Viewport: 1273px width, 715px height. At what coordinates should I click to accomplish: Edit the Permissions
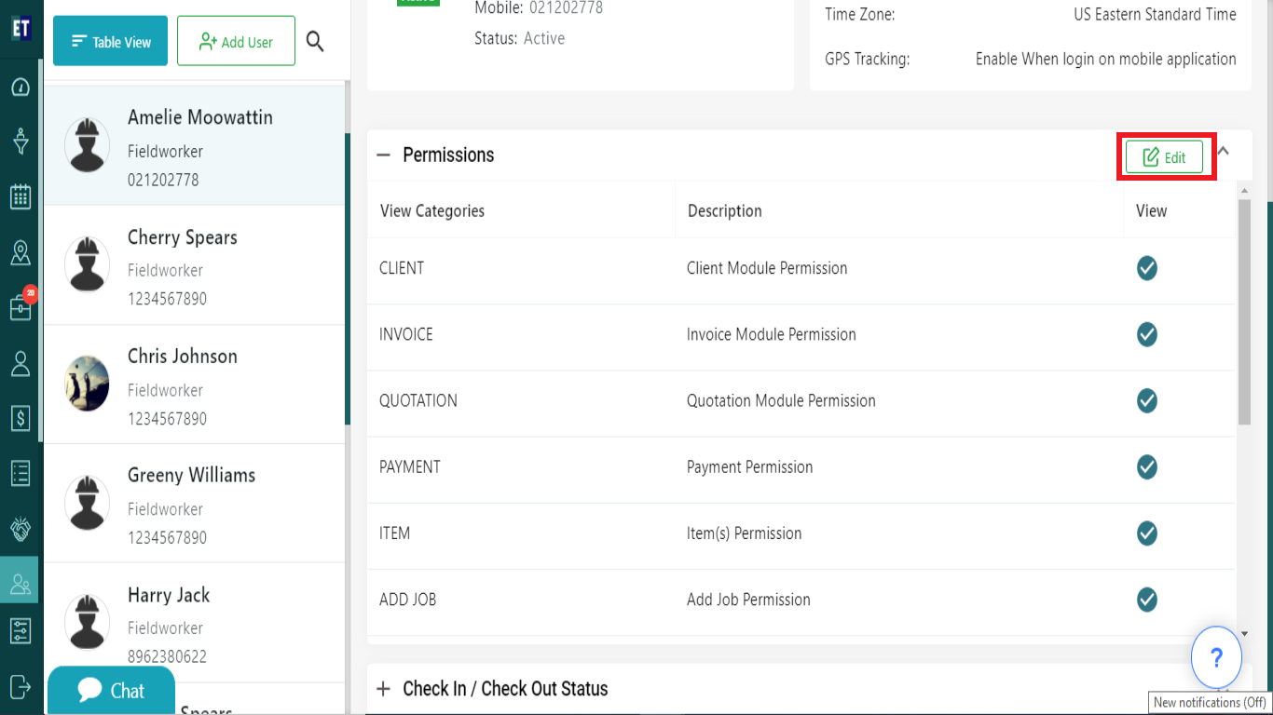pyautogui.click(x=1164, y=157)
